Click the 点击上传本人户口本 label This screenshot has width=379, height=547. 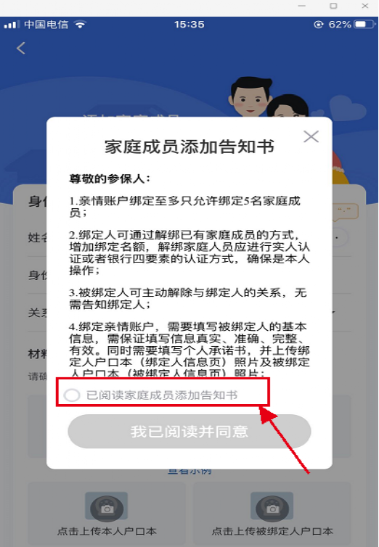[x=107, y=531]
